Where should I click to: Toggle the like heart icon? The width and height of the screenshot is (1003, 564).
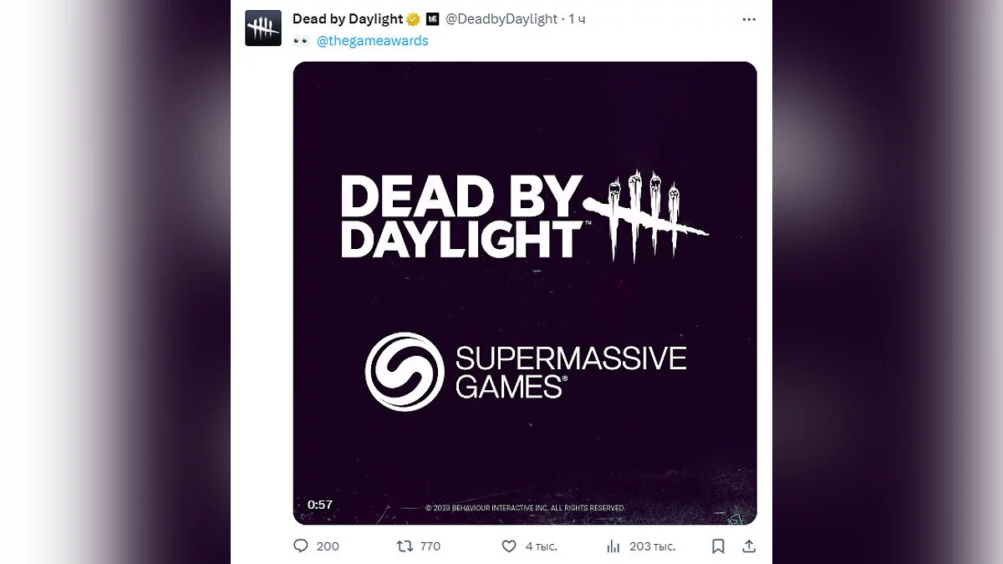[508, 546]
